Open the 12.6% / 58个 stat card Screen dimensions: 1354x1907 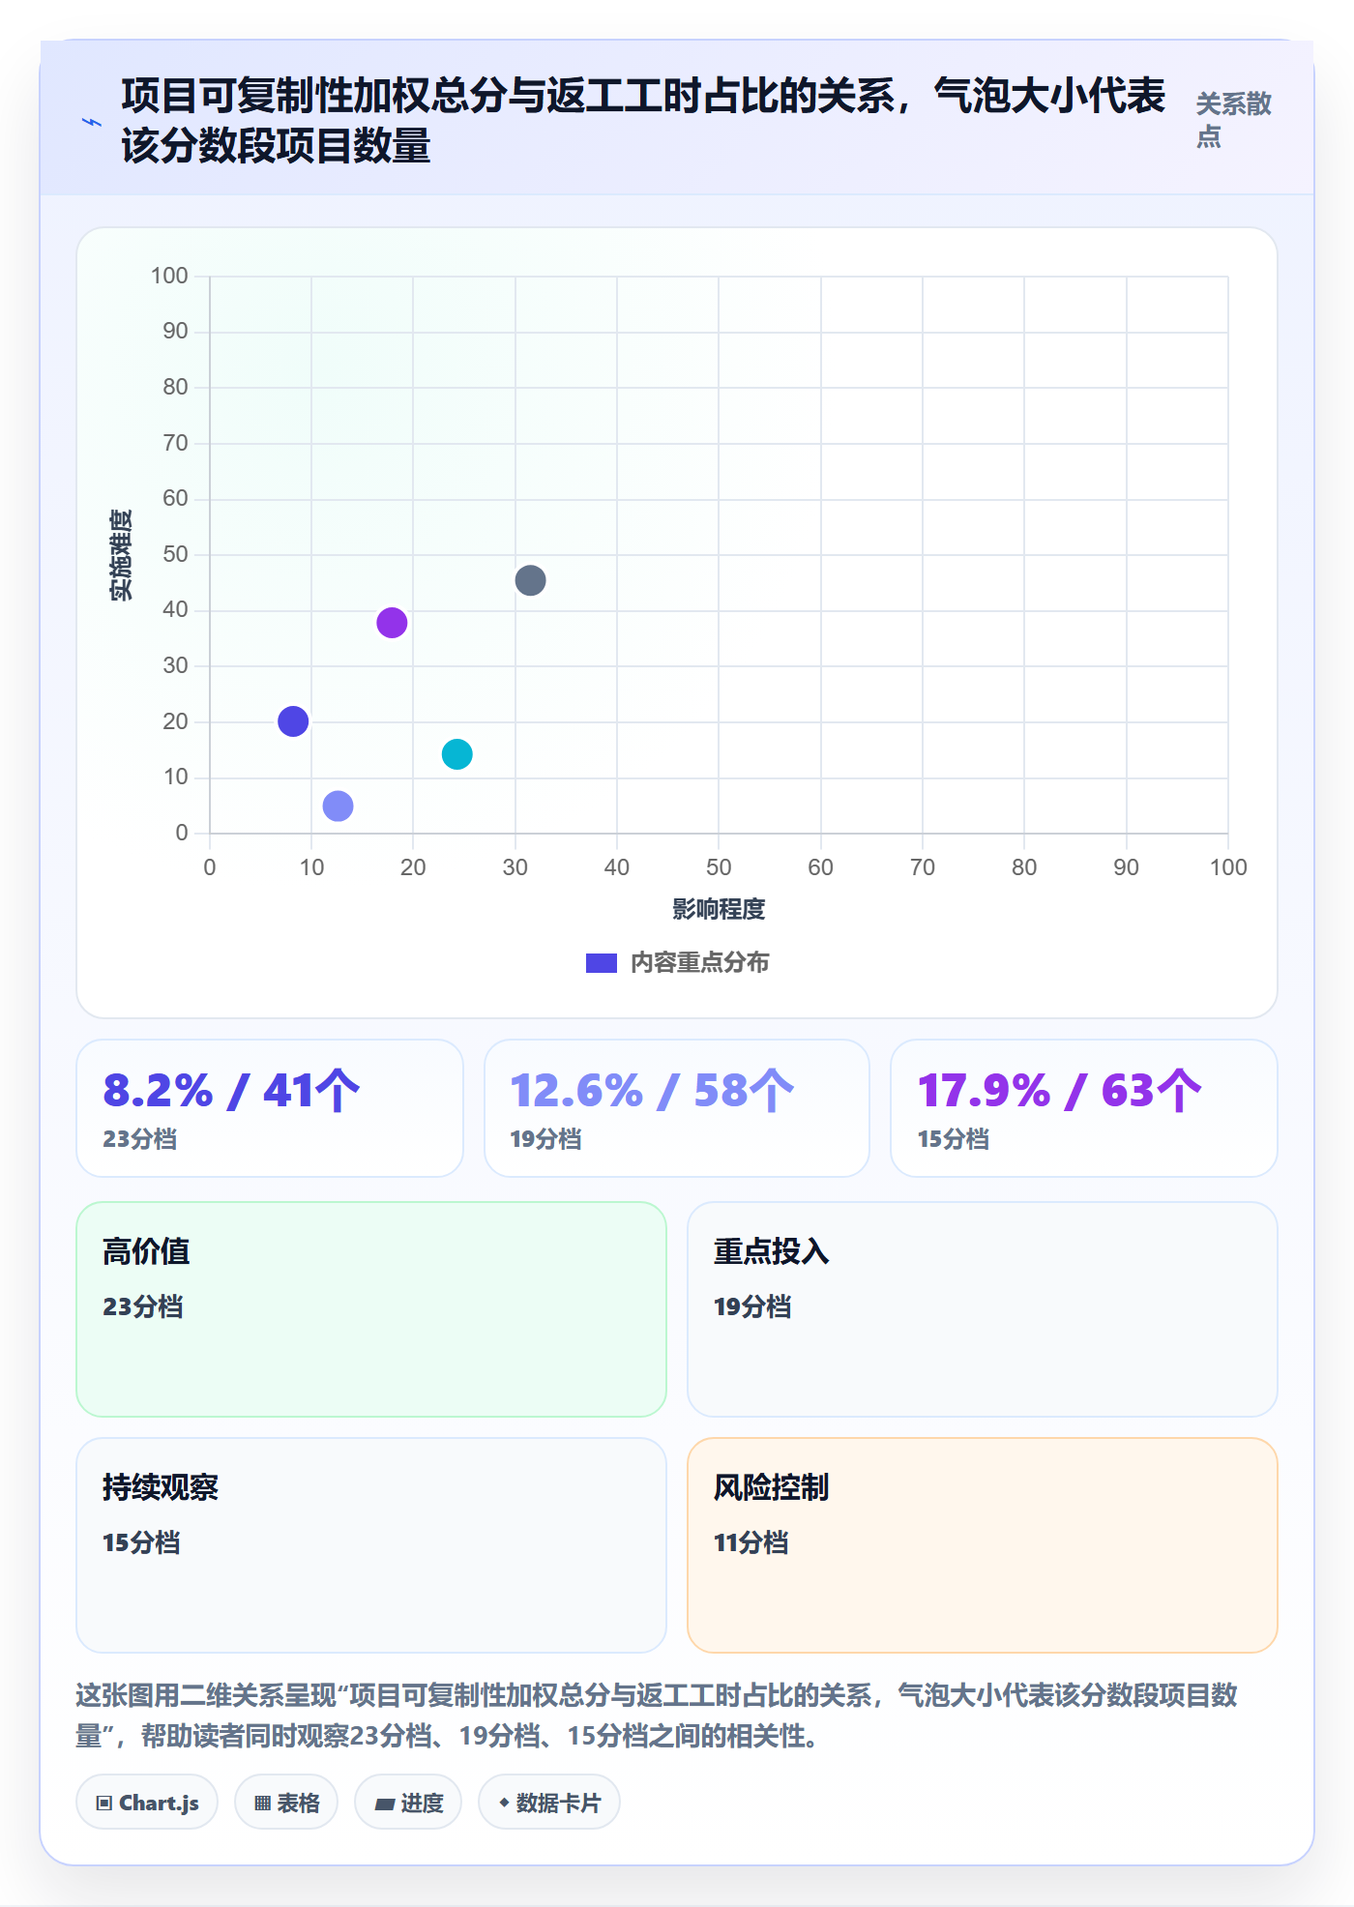677,1108
